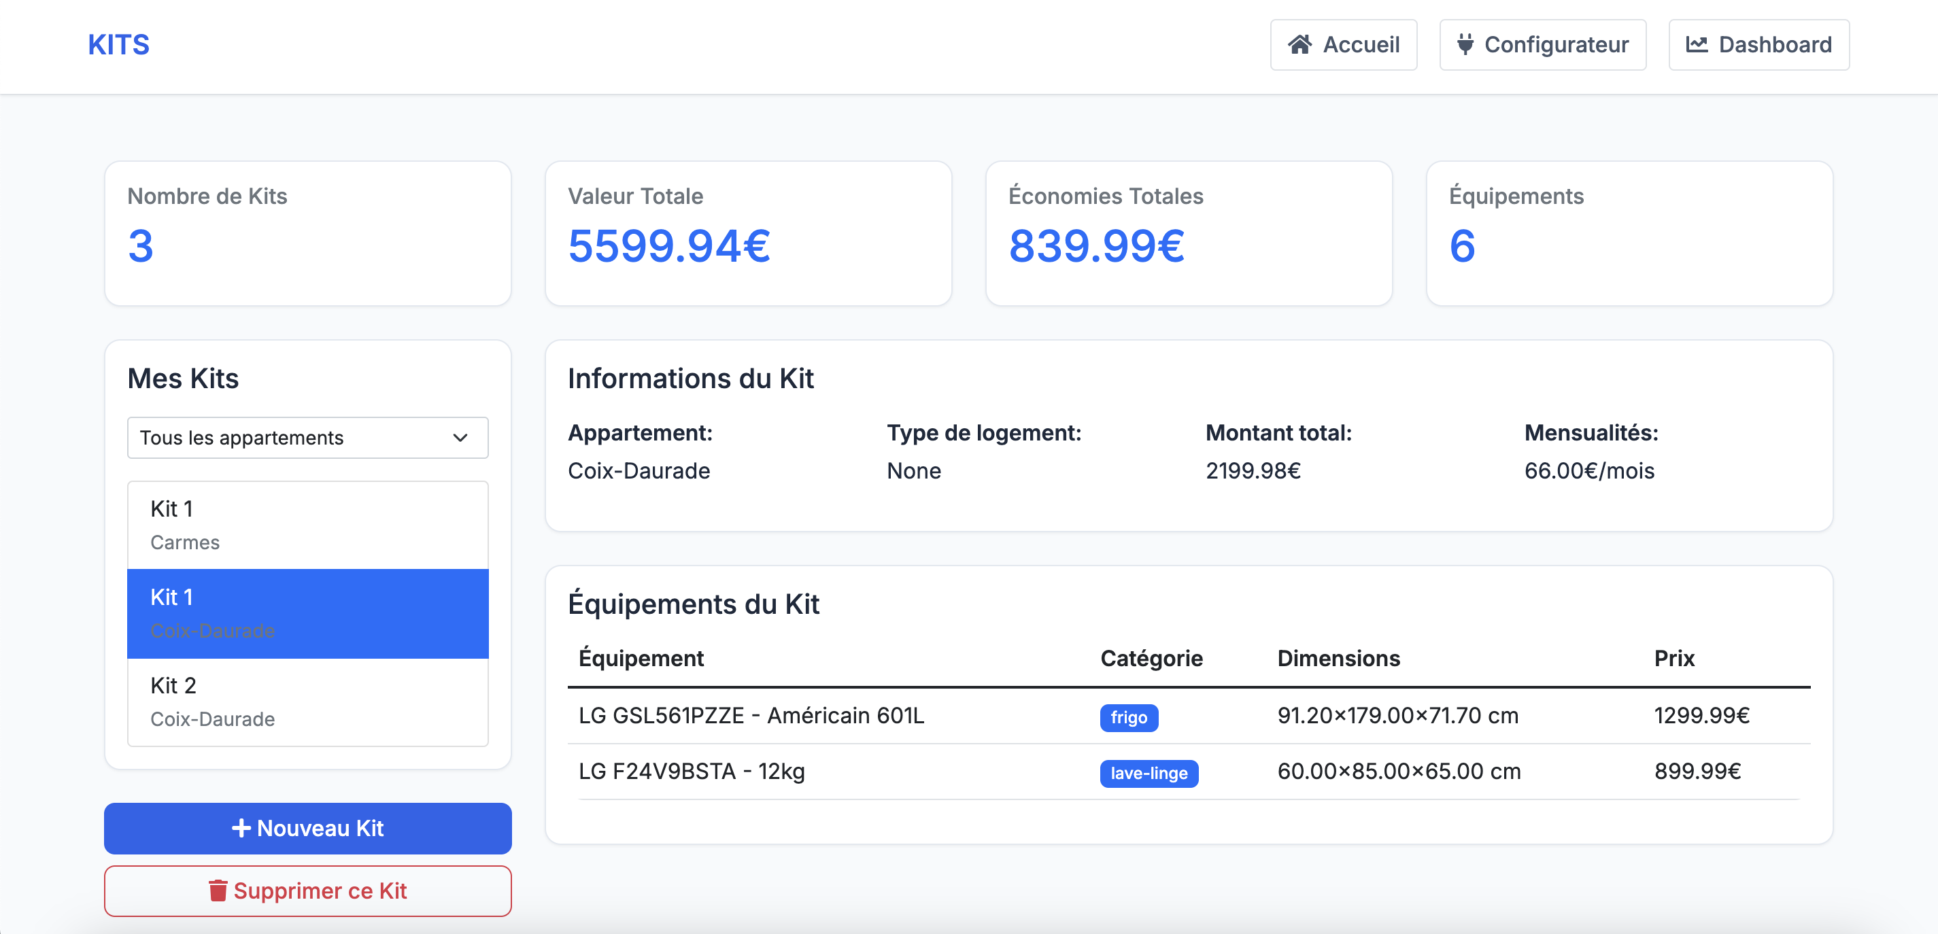The image size is (1938, 934).
Task: Select Kit 2 for Coix-Daurade
Action: [308, 702]
